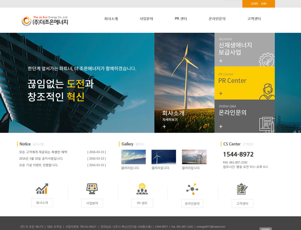Open the first solar panel gallery thumbnail
Screen dimensions: 301x230
pyautogui.click(x=133, y=157)
